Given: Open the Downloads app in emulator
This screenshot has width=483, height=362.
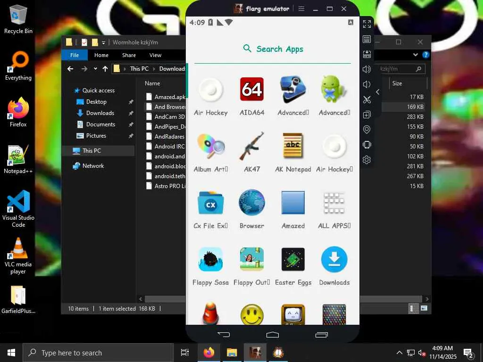Looking at the screenshot, I should pos(334,259).
